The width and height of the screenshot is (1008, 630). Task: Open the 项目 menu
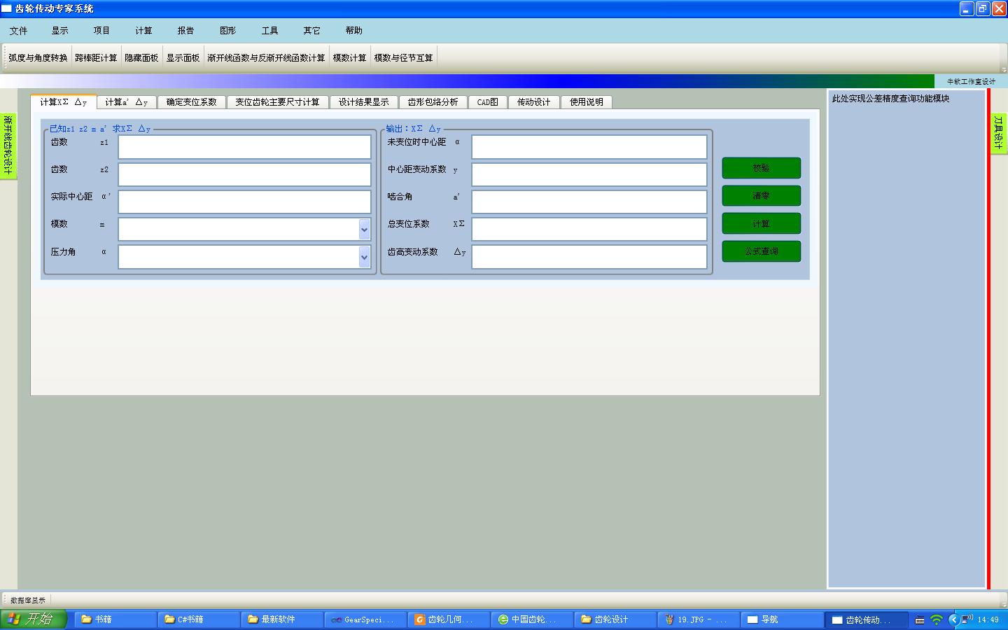pyautogui.click(x=102, y=31)
